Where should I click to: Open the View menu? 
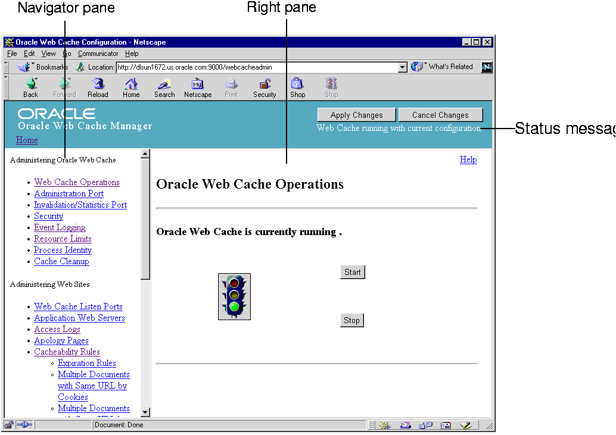tap(49, 54)
